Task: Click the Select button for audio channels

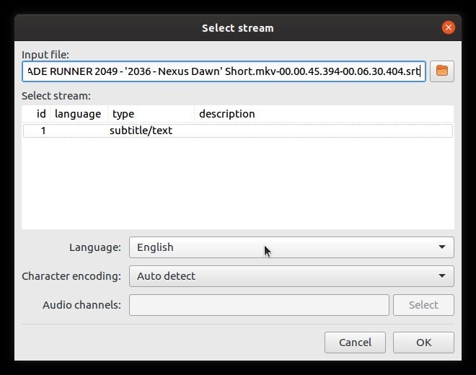Action: point(423,305)
